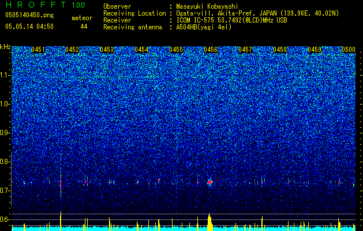
Task: Click the ICOM IC-575 receiver text
Action: point(231,20)
